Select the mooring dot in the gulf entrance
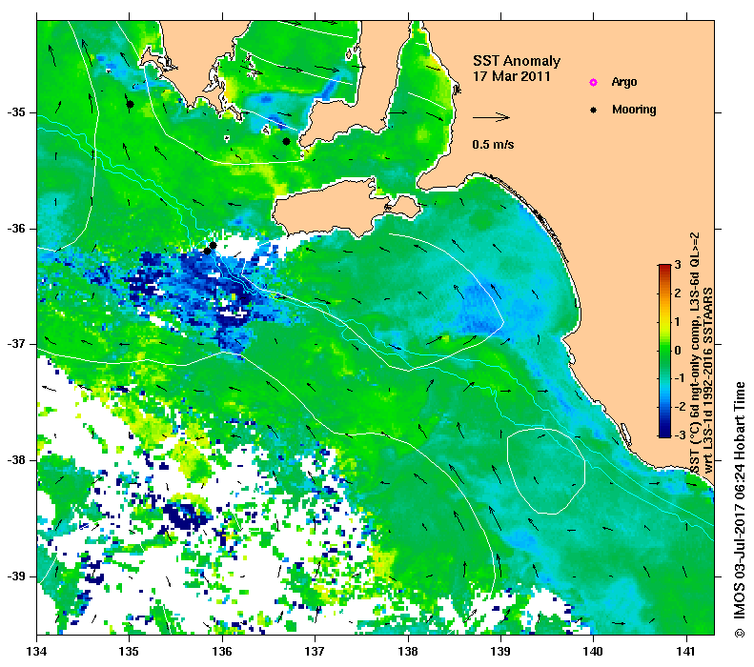Image resolution: width=754 pixels, height=667 pixels. [x=286, y=141]
